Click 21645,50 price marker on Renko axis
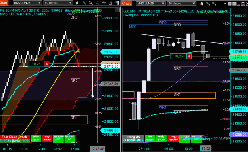248x152 pixels. [x=111, y=84]
